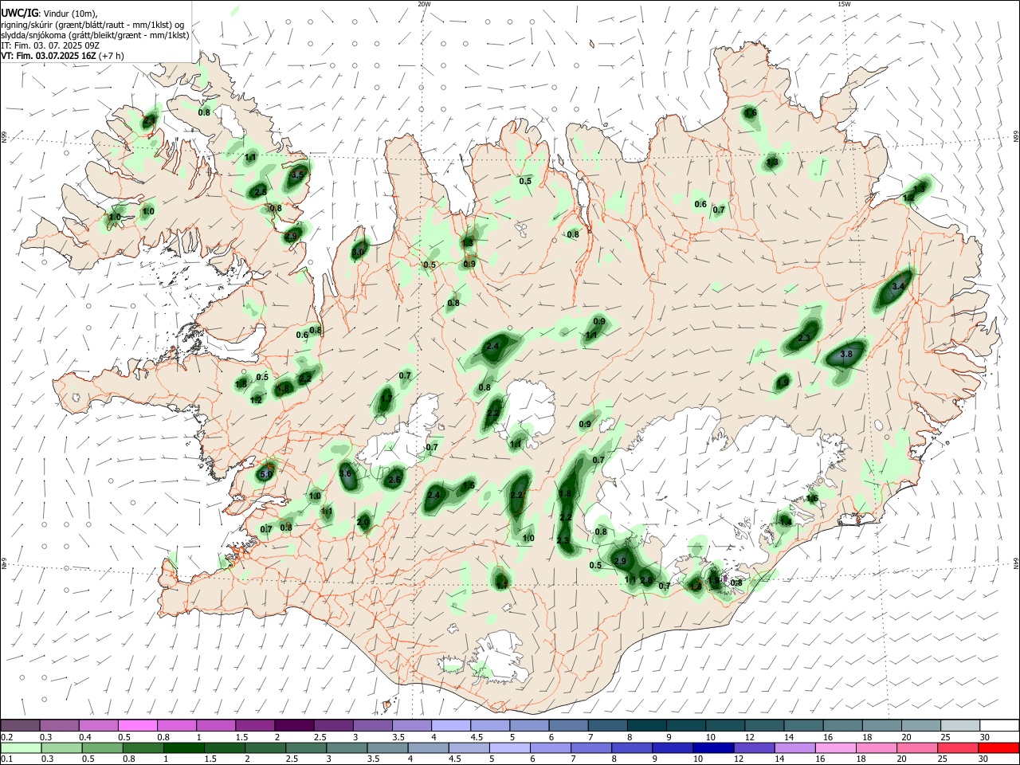The image size is (1020, 765).
Task: Click the 'slydda/snjókoma' sleet and snow description line
Action: [x=95, y=35]
